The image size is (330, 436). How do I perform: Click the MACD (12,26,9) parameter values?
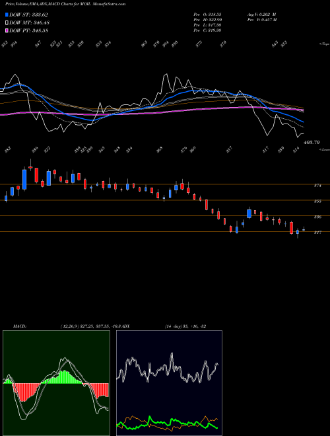click(90, 326)
